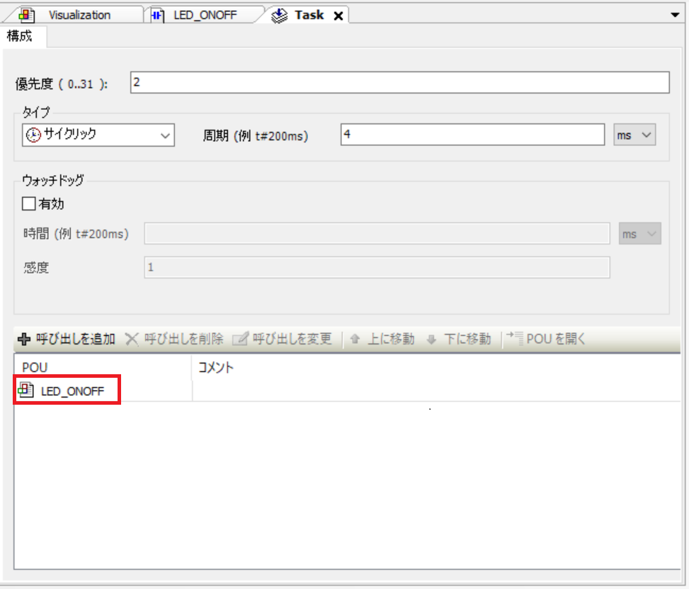
Task: Click the 呼び出しを追加 plus icon
Action: click(24, 340)
